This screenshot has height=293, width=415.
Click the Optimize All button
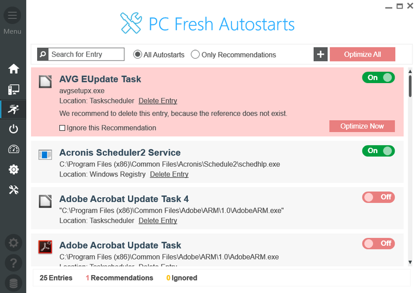pyautogui.click(x=362, y=54)
